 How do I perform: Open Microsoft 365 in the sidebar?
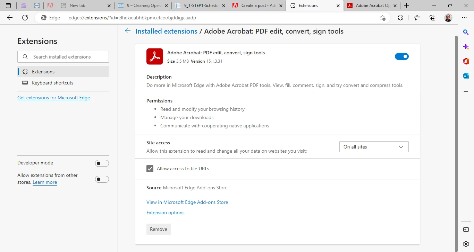(x=466, y=61)
